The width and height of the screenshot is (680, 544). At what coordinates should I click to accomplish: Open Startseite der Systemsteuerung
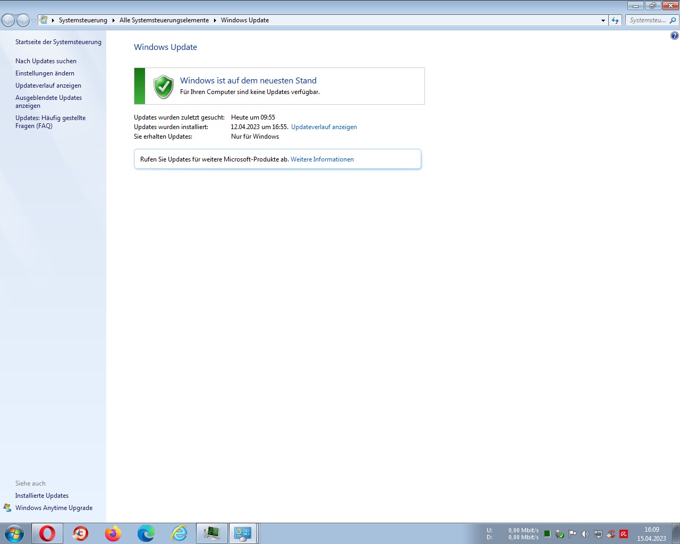58,42
